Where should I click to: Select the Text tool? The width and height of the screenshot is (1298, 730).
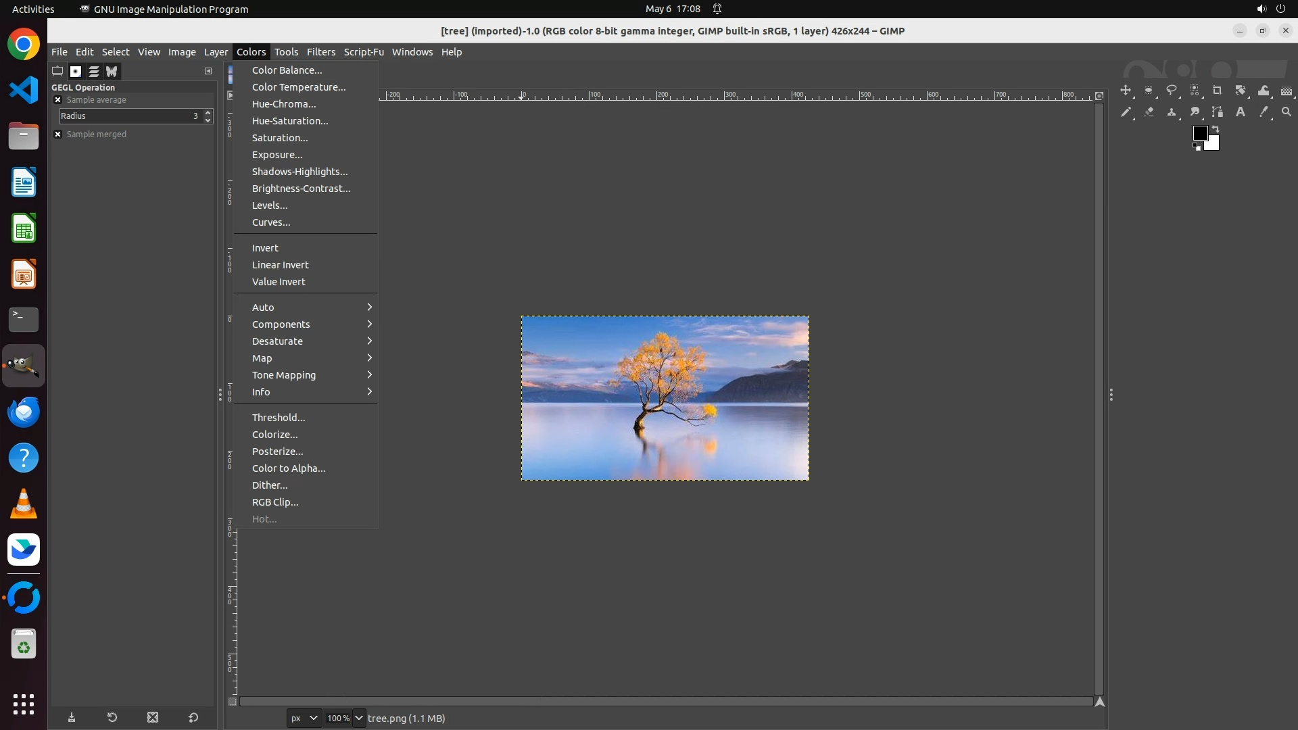[x=1241, y=112]
